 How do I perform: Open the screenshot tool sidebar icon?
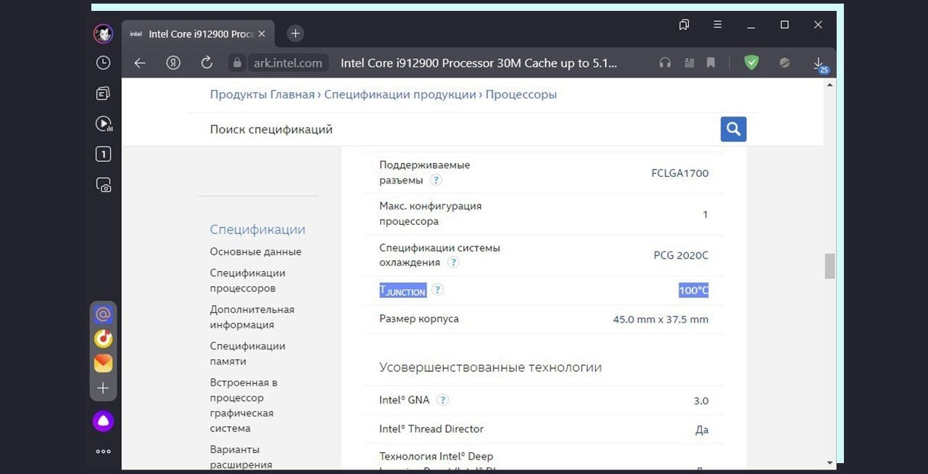pyautogui.click(x=103, y=185)
